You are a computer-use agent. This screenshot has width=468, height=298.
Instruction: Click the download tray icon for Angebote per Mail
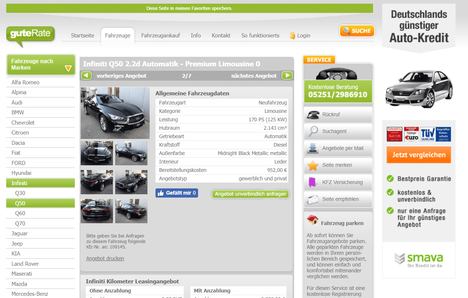coord(313,148)
